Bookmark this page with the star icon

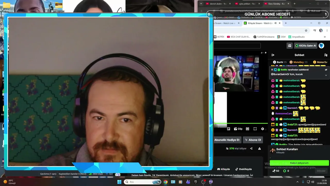(x=306, y=30)
